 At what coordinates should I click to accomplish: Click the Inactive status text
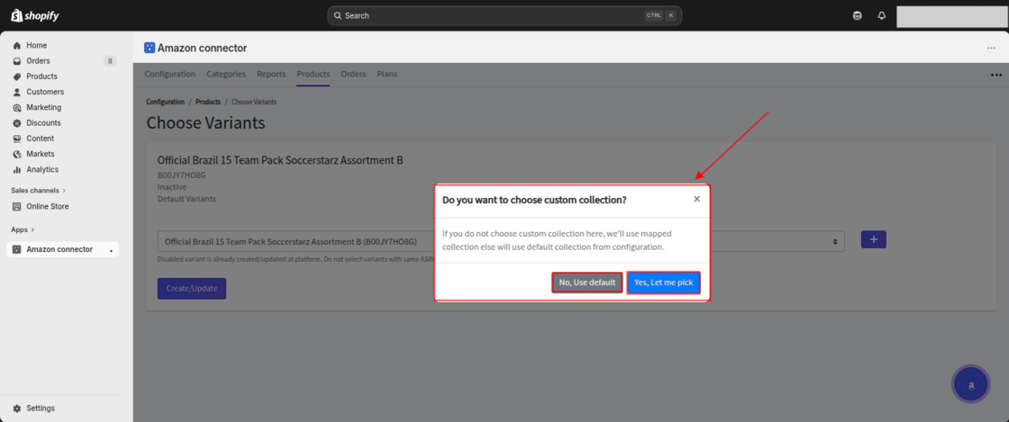pyautogui.click(x=172, y=187)
